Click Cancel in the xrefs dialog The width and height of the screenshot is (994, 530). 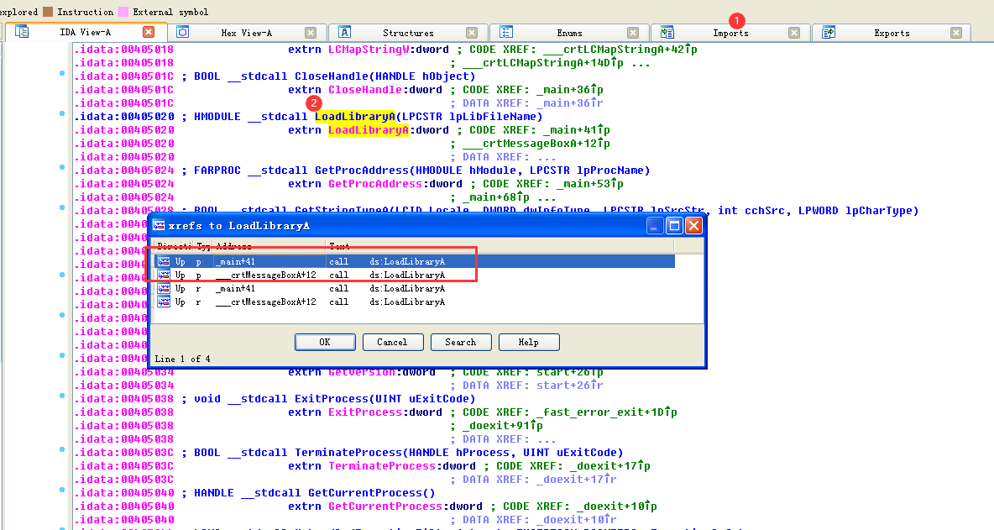392,342
